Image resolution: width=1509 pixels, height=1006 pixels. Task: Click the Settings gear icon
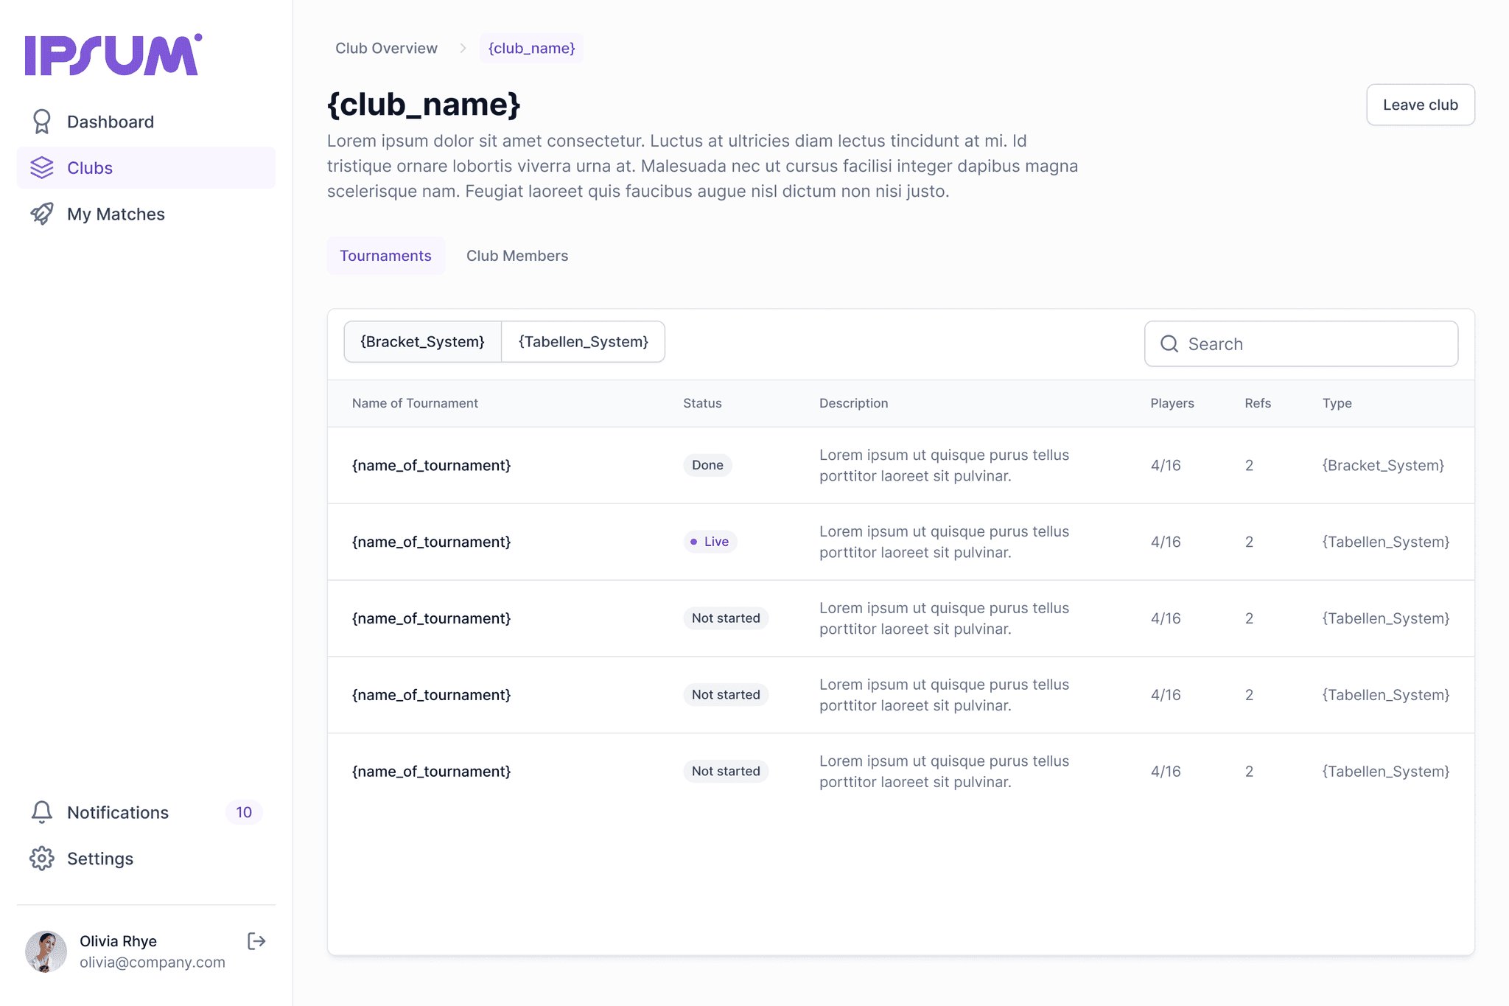42,859
